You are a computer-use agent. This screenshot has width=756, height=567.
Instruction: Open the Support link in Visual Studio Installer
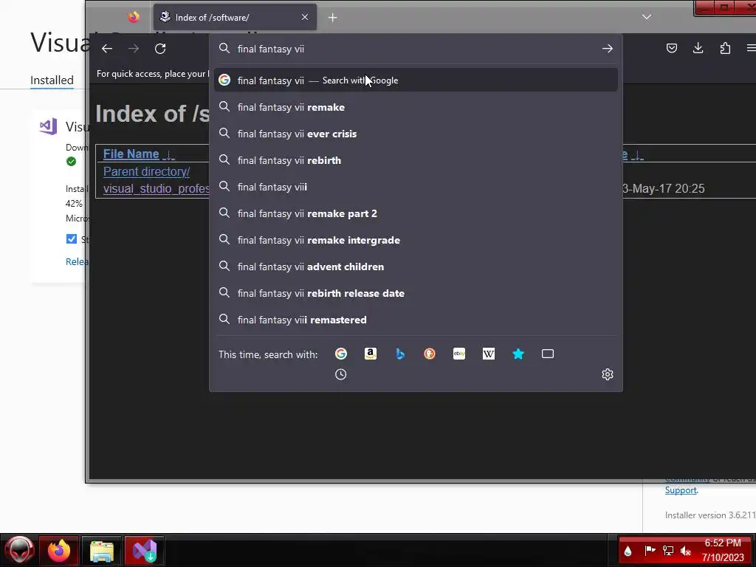(x=681, y=490)
